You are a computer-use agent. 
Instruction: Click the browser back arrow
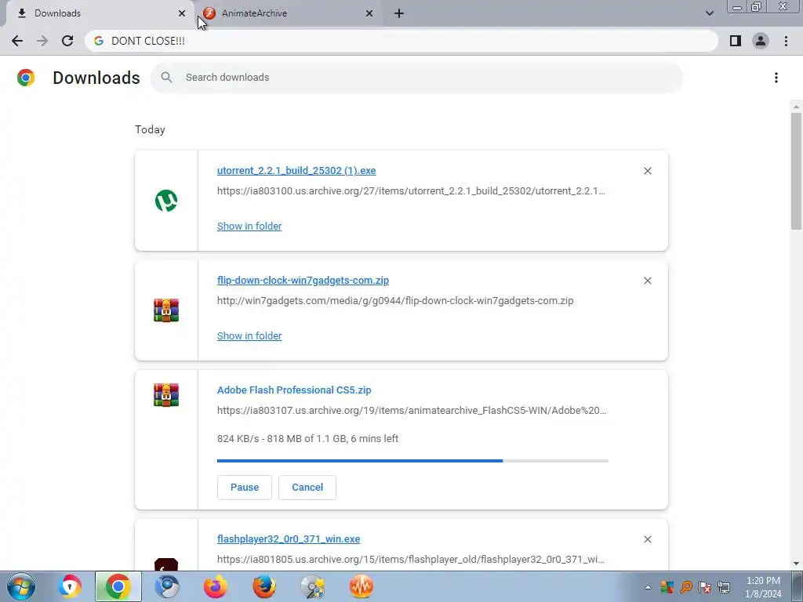(17, 41)
